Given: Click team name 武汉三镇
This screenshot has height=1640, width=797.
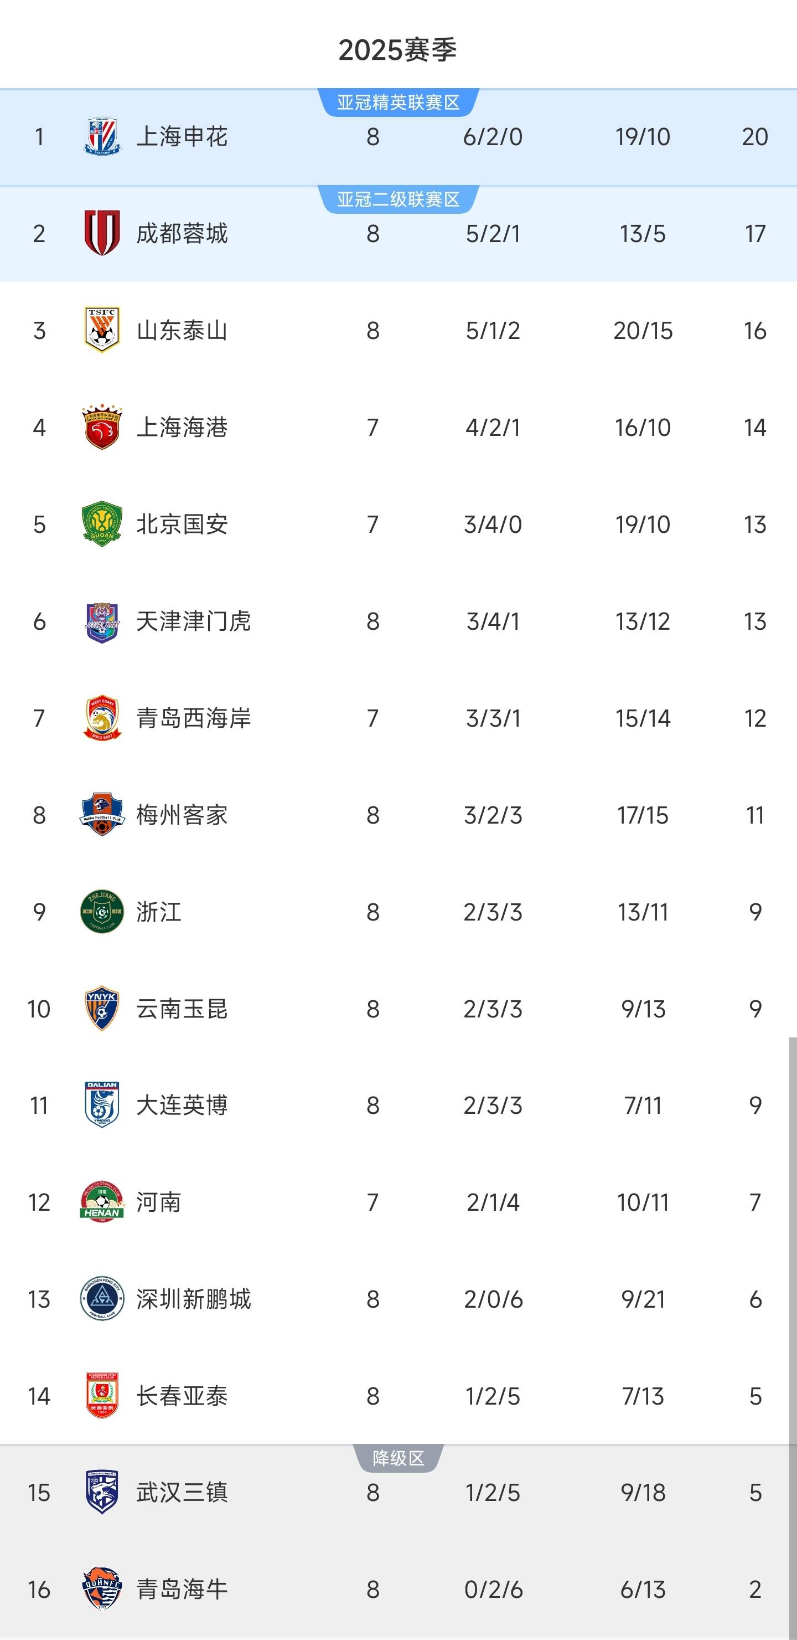Looking at the screenshot, I should (182, 1492).
